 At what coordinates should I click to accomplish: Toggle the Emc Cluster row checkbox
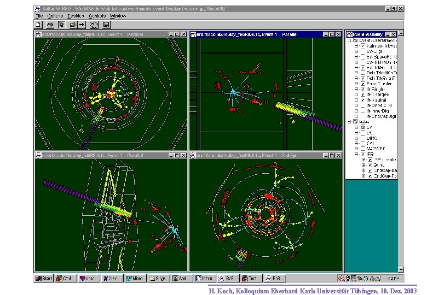pyautogui.click(x=362, y=84)
